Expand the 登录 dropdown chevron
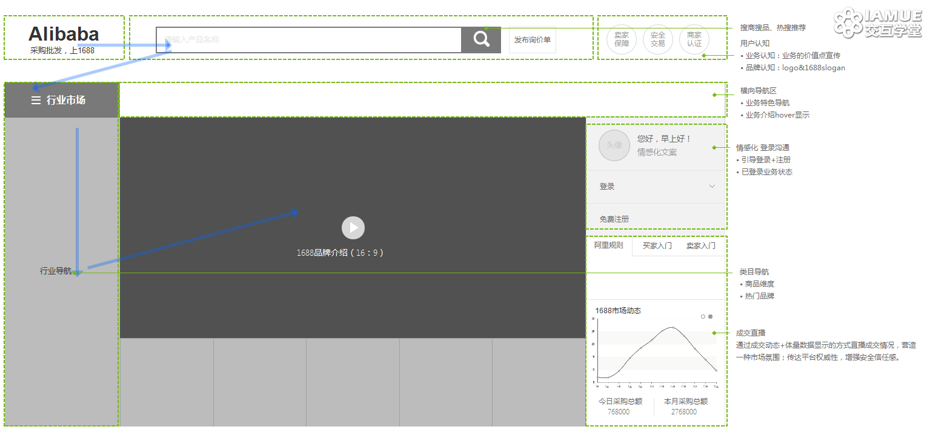 712,186
